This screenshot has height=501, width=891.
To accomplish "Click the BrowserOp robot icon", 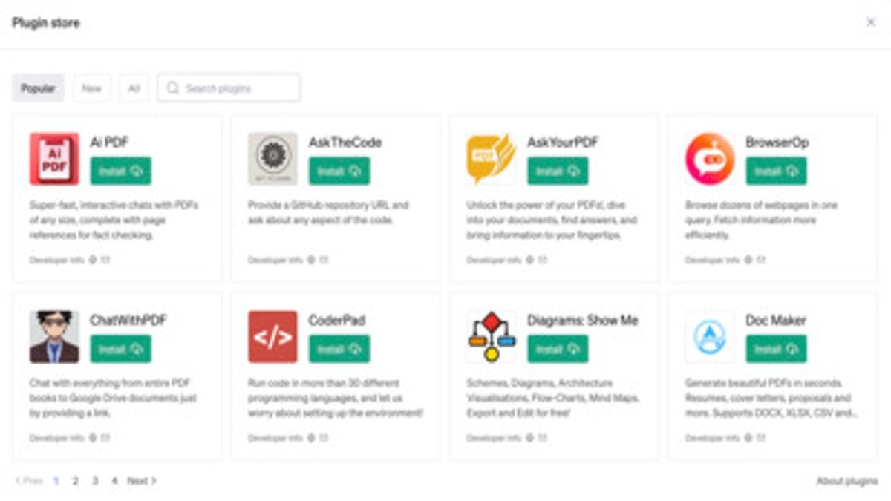I will pos(710,159).
